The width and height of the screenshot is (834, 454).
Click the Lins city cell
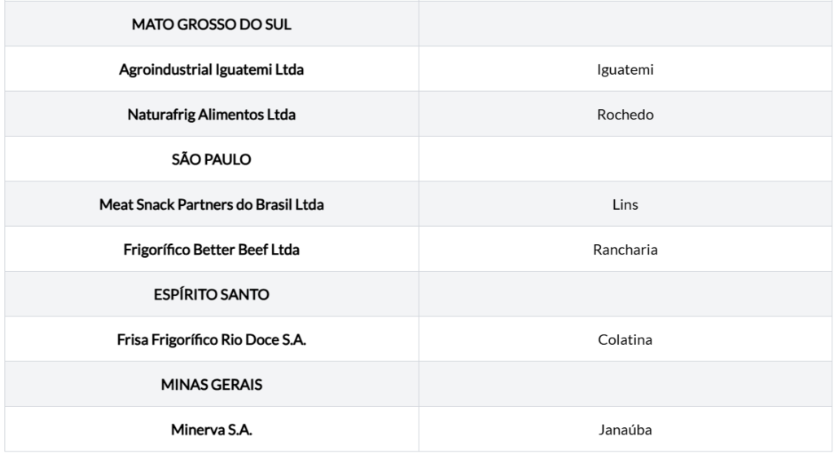coord(625,205)
